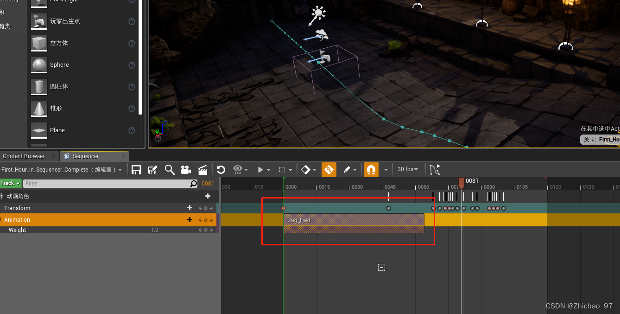Viewport: 620px width, 314px height.
Task: Select the Save sequence icon
Action: point(136,169)
